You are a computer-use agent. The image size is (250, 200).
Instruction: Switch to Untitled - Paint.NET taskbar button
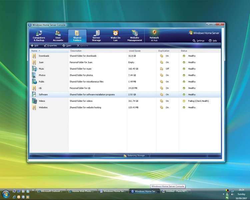[176, 191]
